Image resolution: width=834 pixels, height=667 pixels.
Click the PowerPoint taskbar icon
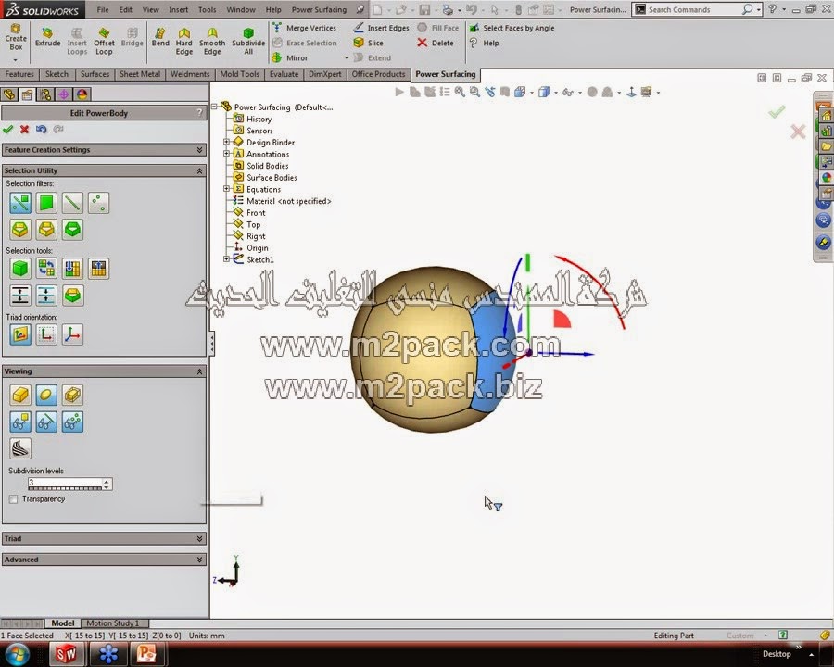(146, 654)
